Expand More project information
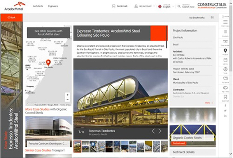Viewport: 233px width, 158px height. click(x=209, y=103)
